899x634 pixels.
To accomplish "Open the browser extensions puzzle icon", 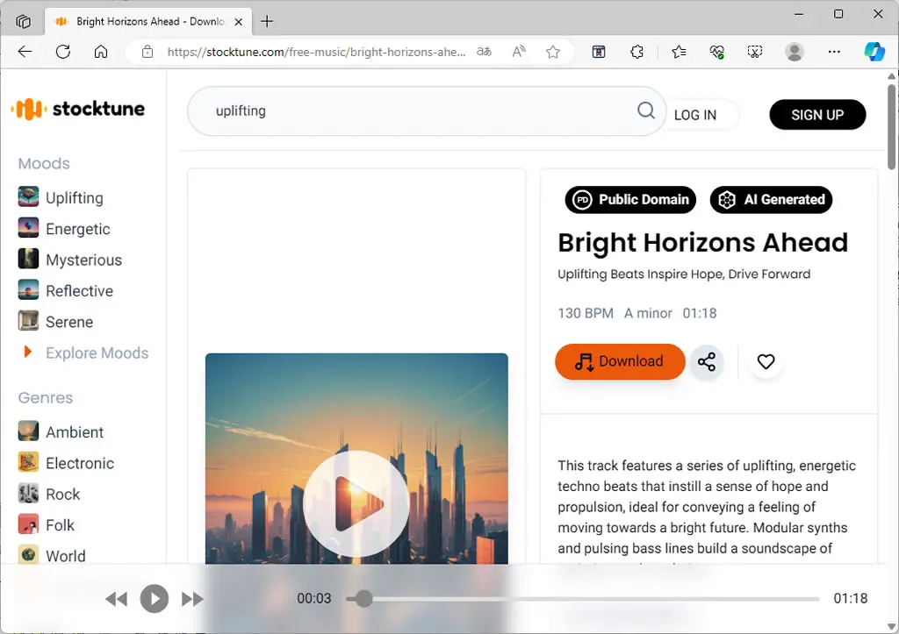I will pos(636,52).
